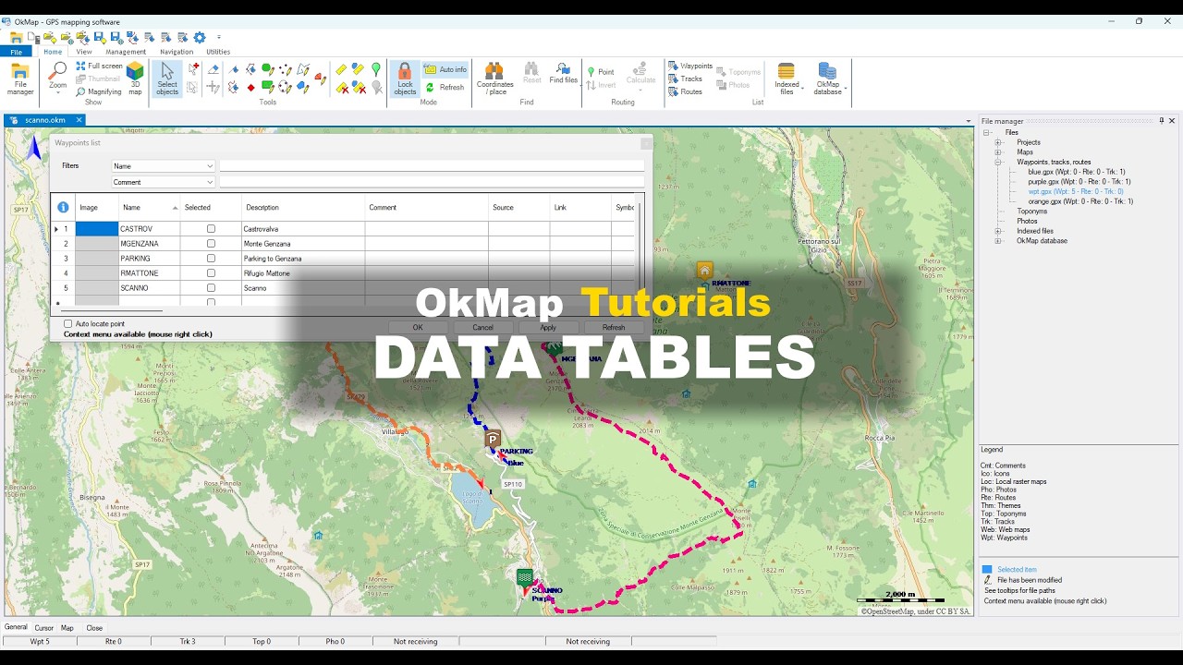Click the settings gear in quick access toolbar
This screenshot has height=665, width=1183.
click(x=200, y=37)
